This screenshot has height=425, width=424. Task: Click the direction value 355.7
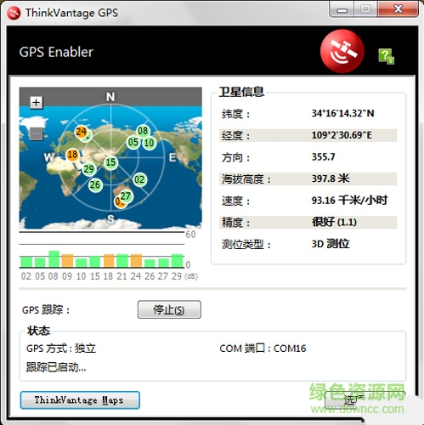323,157
